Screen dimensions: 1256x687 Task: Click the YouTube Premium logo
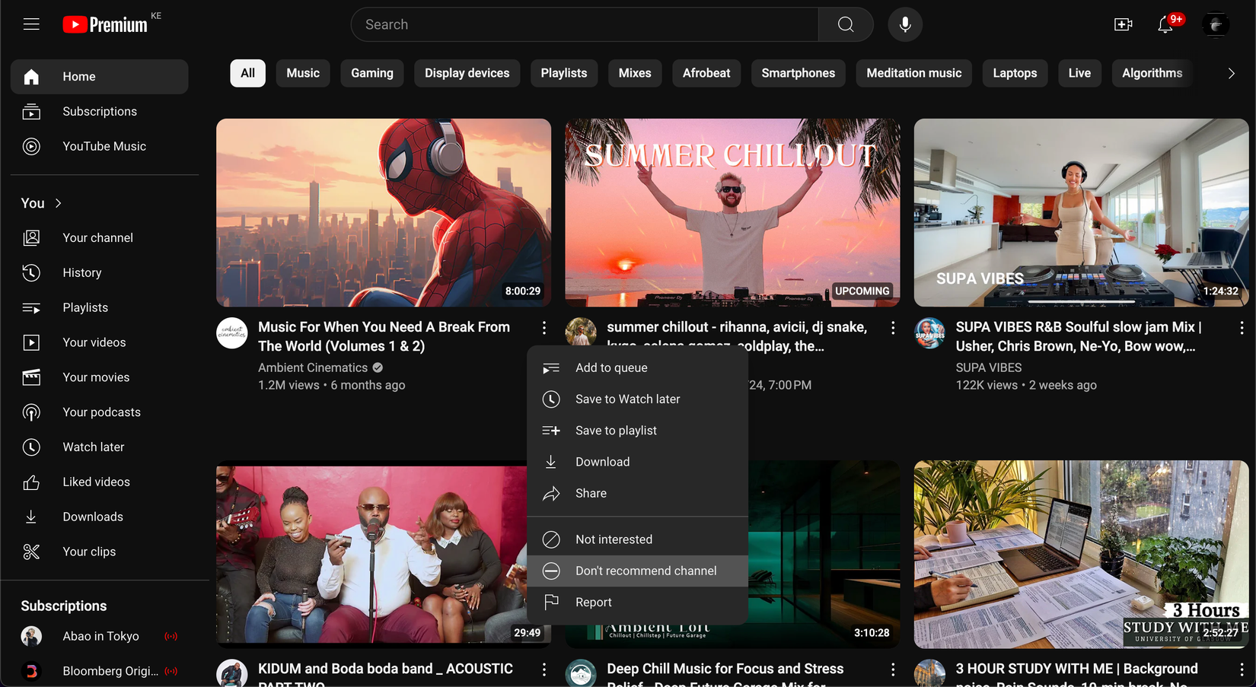107,23
